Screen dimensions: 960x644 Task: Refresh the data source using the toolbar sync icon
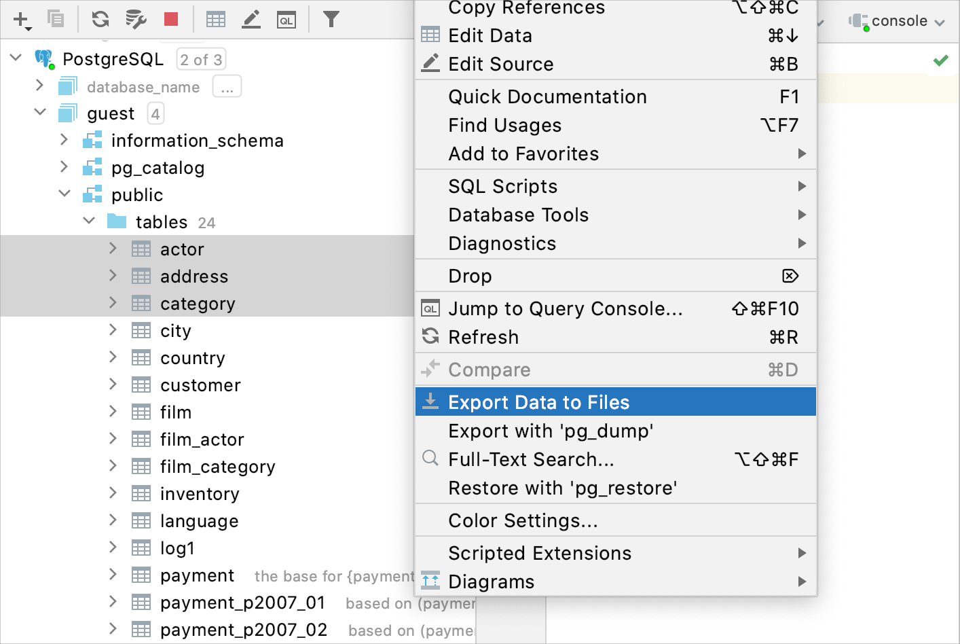[100, 20]
